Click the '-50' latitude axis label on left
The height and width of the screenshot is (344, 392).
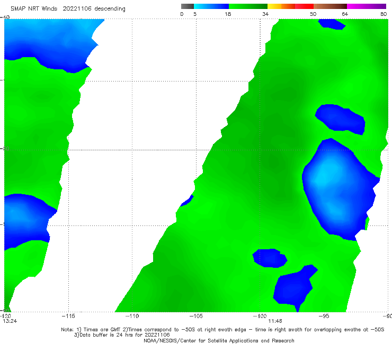click(5, 149)
